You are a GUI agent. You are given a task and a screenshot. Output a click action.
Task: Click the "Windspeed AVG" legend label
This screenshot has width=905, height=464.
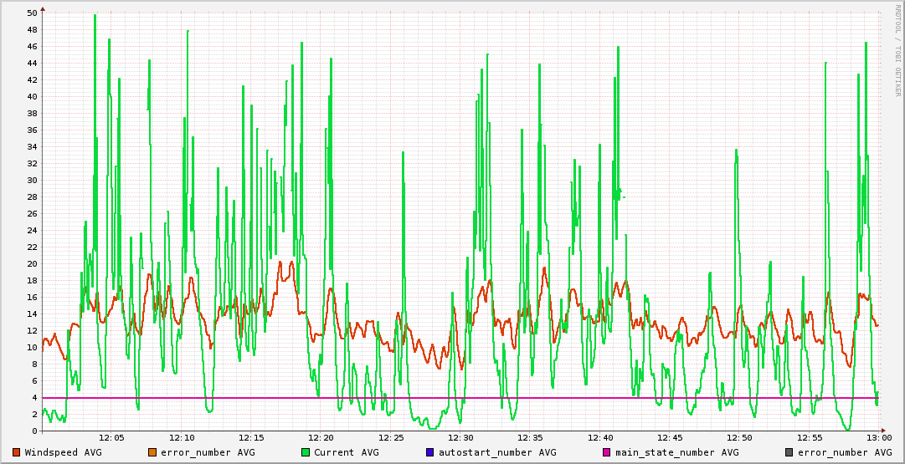[x=64, y=452]
